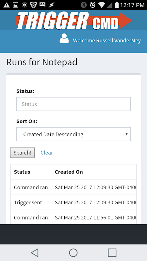Select the Trigger sent row

(73, 202)
